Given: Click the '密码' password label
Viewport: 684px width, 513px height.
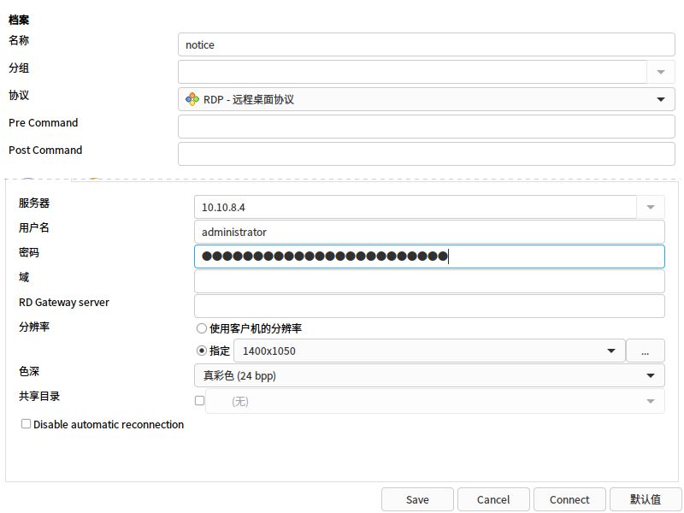Looking at the screenshot, I should coord(29,252).
